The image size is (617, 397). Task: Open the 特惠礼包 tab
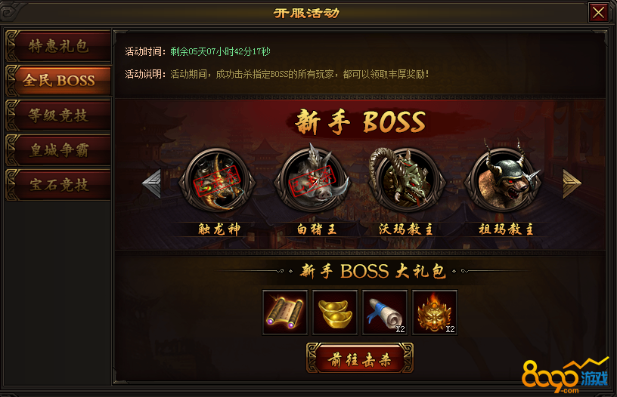[x=58, y=46]
